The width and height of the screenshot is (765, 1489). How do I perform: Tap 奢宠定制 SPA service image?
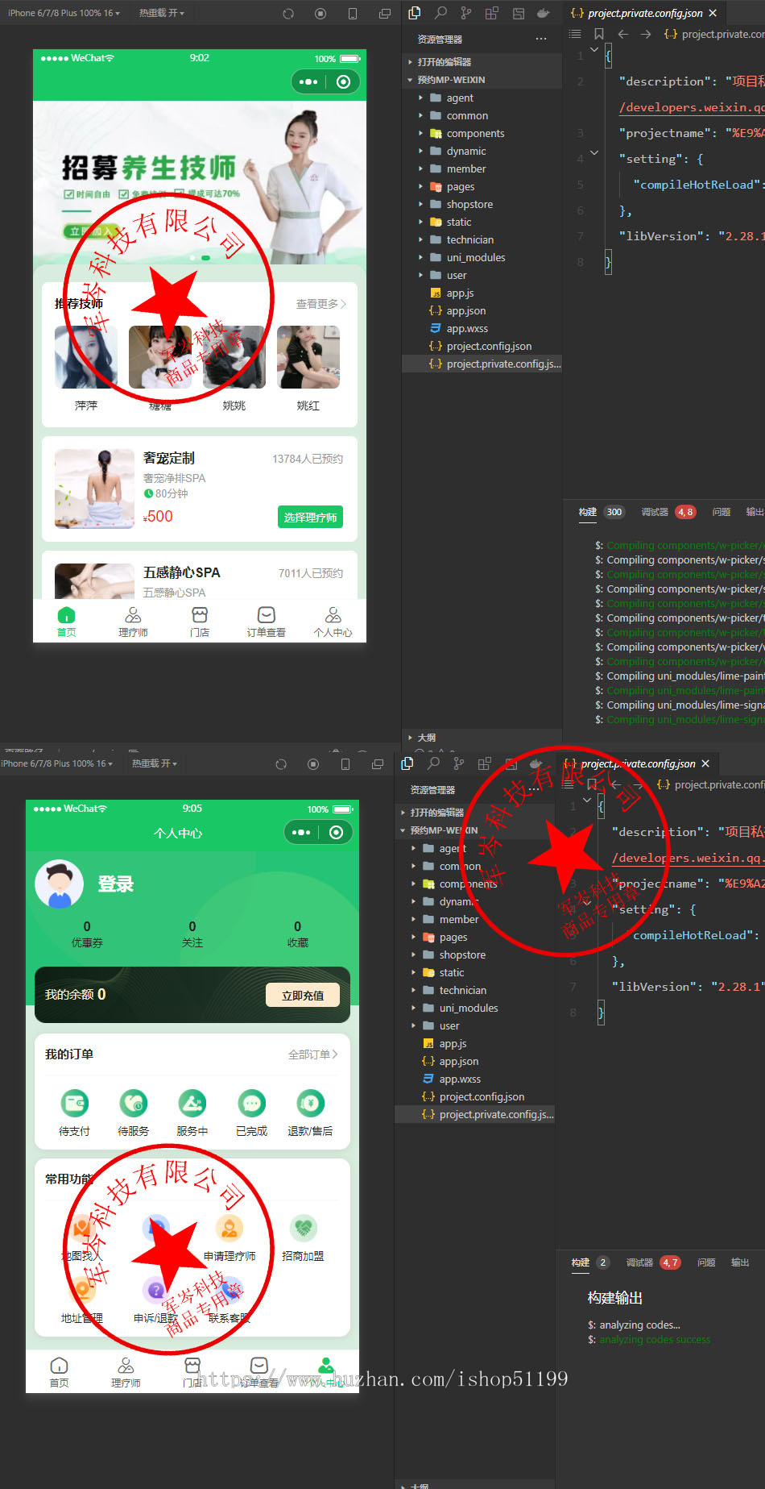94,489
